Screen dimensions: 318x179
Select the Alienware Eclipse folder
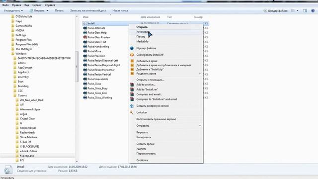pyautogui.click(x=30, y=109)
